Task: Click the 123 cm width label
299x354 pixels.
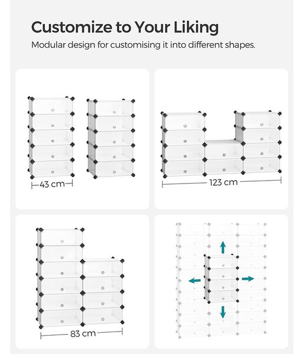Action: coord(224,182)
